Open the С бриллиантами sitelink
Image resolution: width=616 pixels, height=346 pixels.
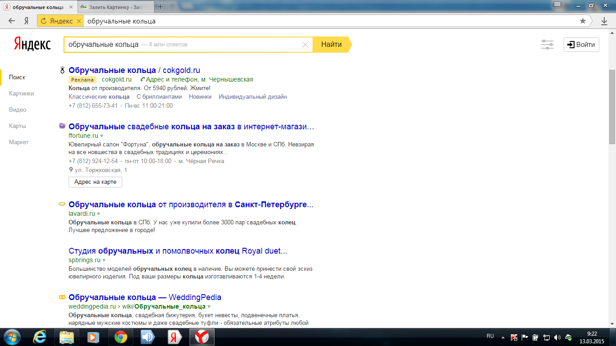coord(159,96)
